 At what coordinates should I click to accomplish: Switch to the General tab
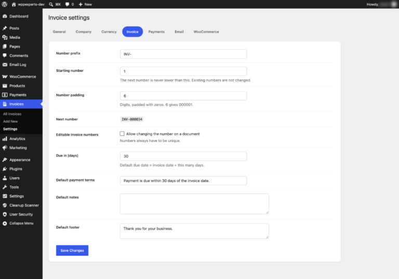59,32
